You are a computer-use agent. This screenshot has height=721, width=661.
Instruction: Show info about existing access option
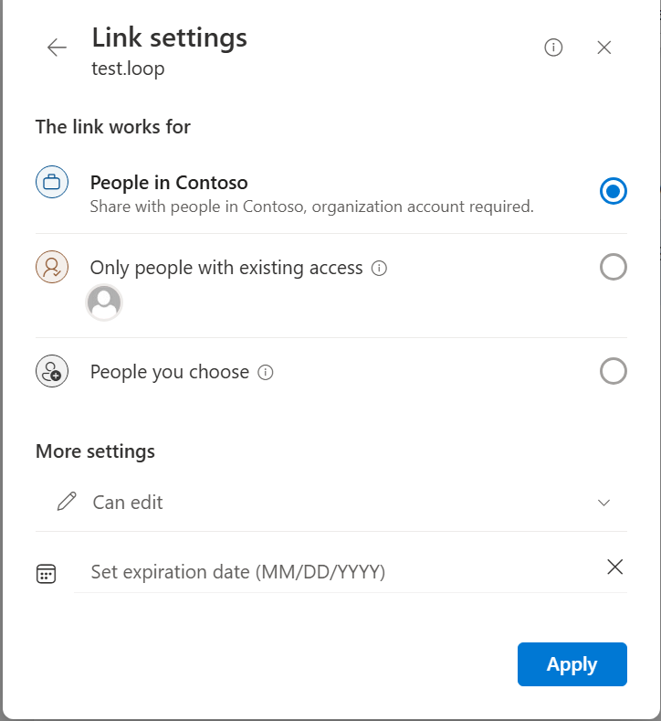pos(380,269)
